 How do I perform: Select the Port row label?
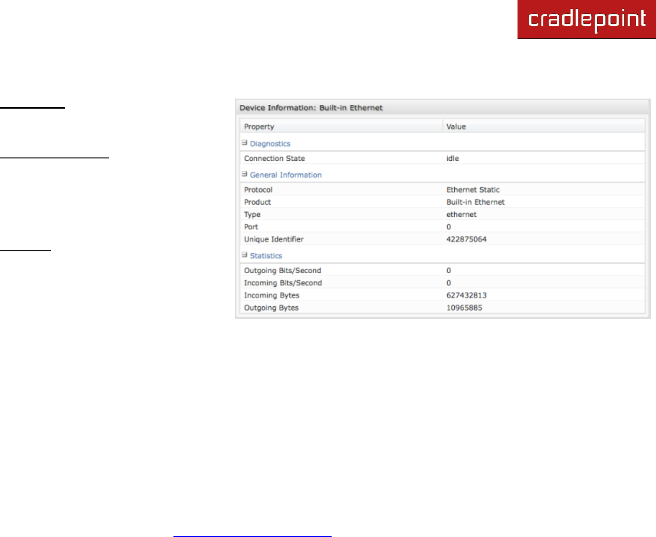(251, 227)
